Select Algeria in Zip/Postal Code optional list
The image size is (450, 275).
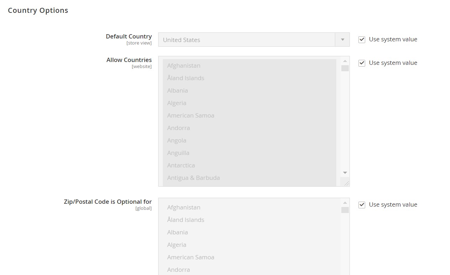coord(177,245)
